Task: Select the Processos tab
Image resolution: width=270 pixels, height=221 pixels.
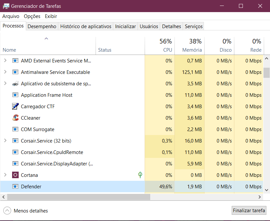Action: (x=13, y=26)
